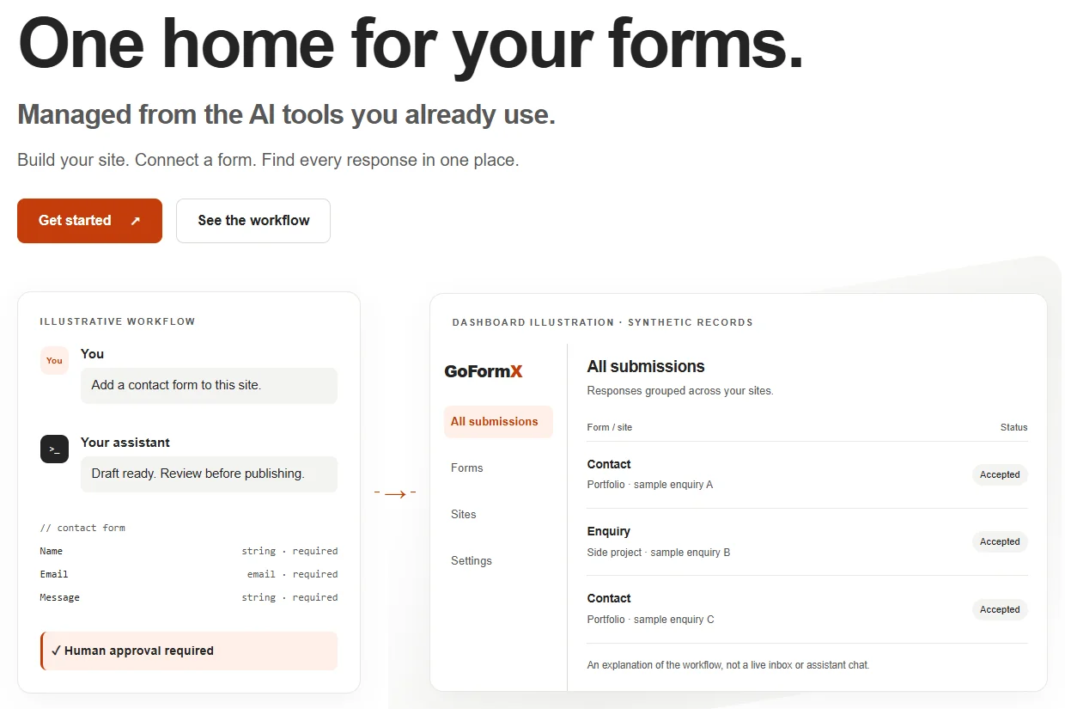Select the Contact row with sample enquiry C

tap(807, 609)
